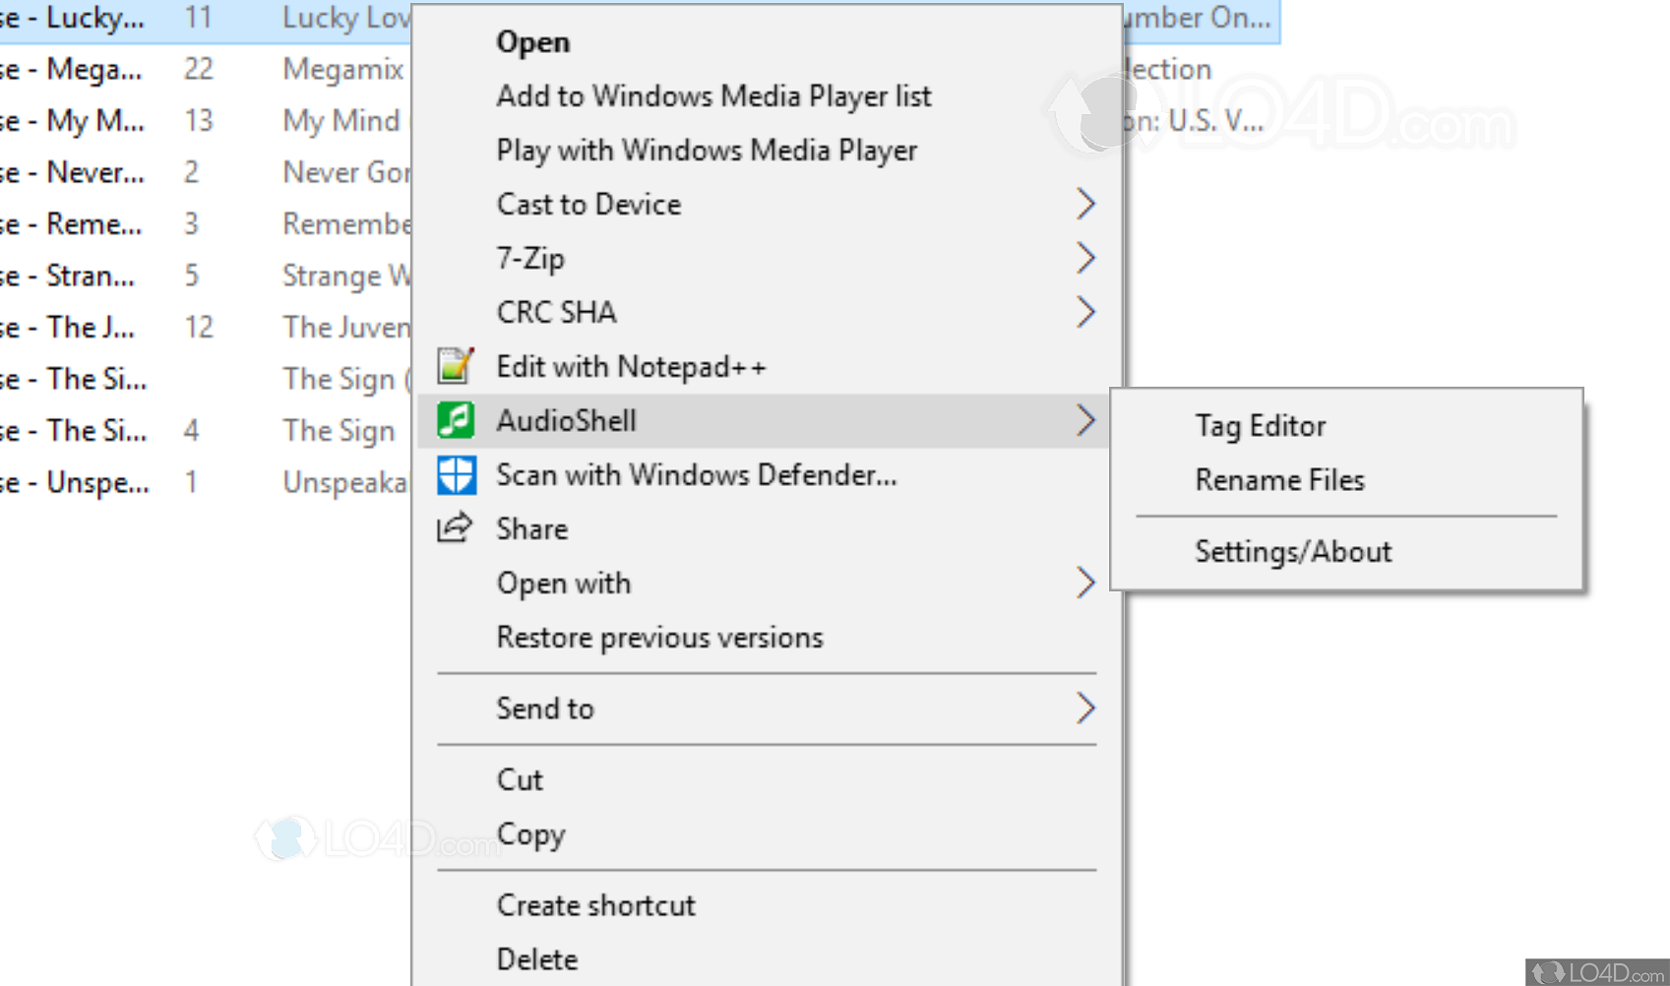The image size is (1670, 986).
Task: Click Copy in the context menu
Action: point(530,834)
